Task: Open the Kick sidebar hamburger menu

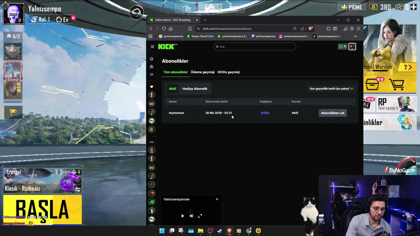Action: click(x=152, y=47)
